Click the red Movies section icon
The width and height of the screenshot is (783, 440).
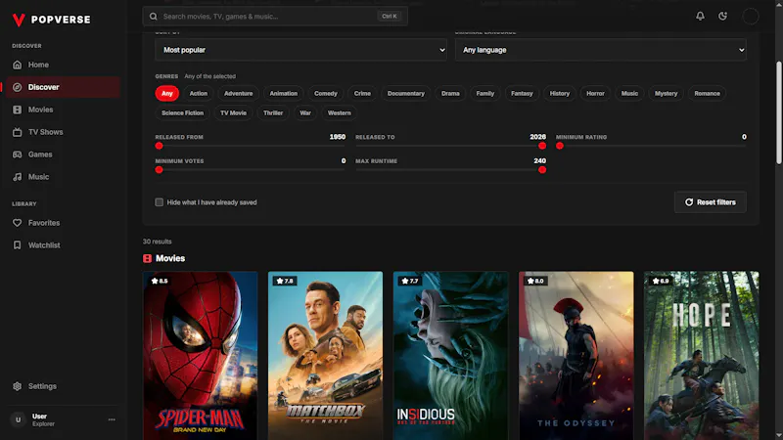pyautogui.click(x=148, y=258)
